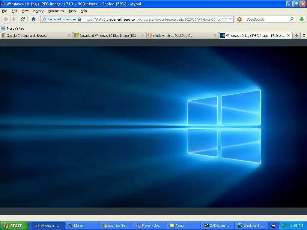Screen dimensions: 307x230
Task: Close the Windows-10.jpg tab
Action: pos(288,35)
